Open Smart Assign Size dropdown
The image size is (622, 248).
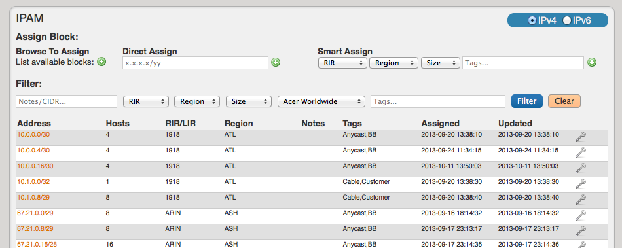[x=441, y=63]
